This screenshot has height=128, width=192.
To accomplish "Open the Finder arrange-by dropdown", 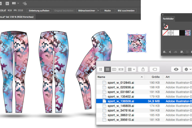I will coord(131,69).
